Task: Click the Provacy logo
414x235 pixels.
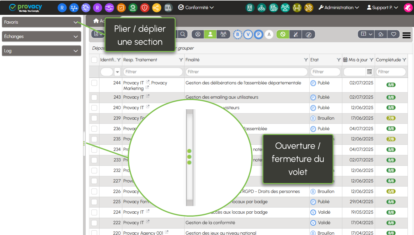Action: (x=26, y=8)
